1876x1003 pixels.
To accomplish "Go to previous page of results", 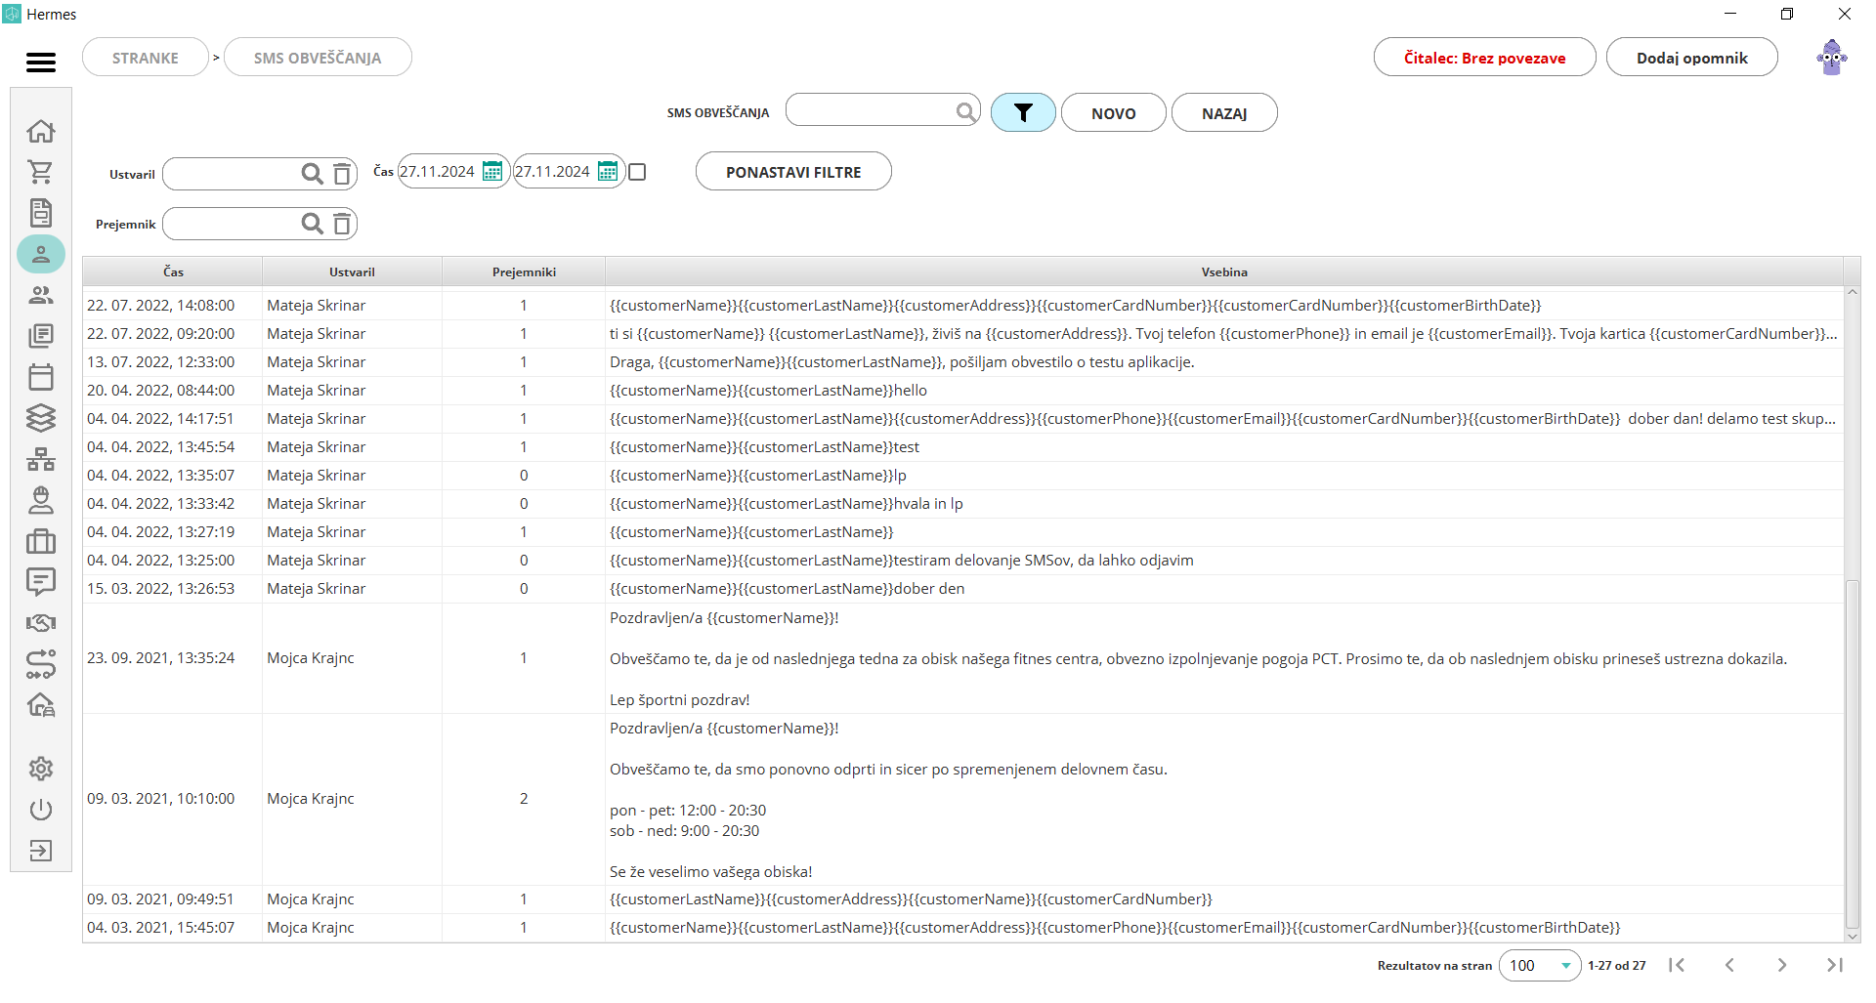I will (1729, 965).
